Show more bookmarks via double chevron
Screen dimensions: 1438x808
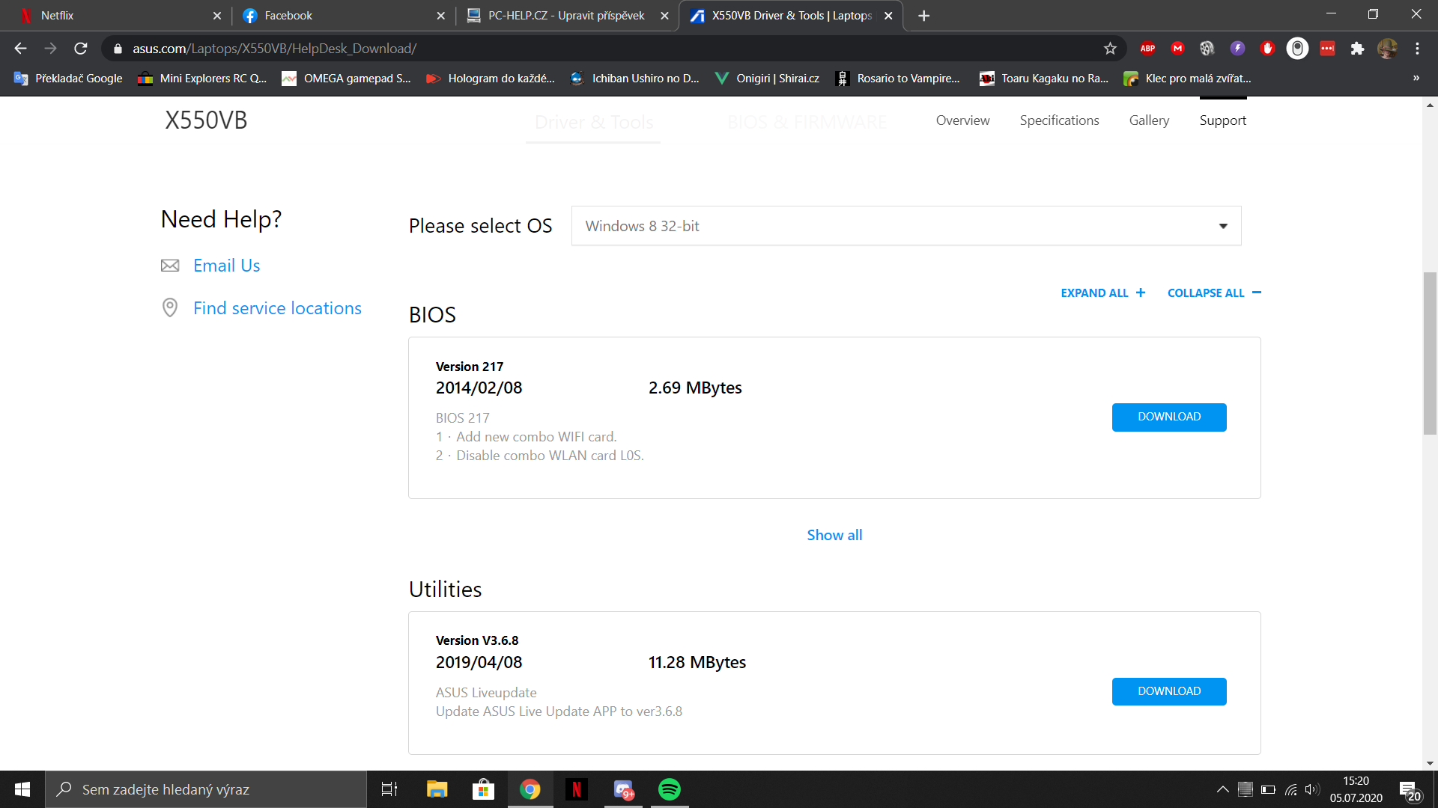(1416, 78)
